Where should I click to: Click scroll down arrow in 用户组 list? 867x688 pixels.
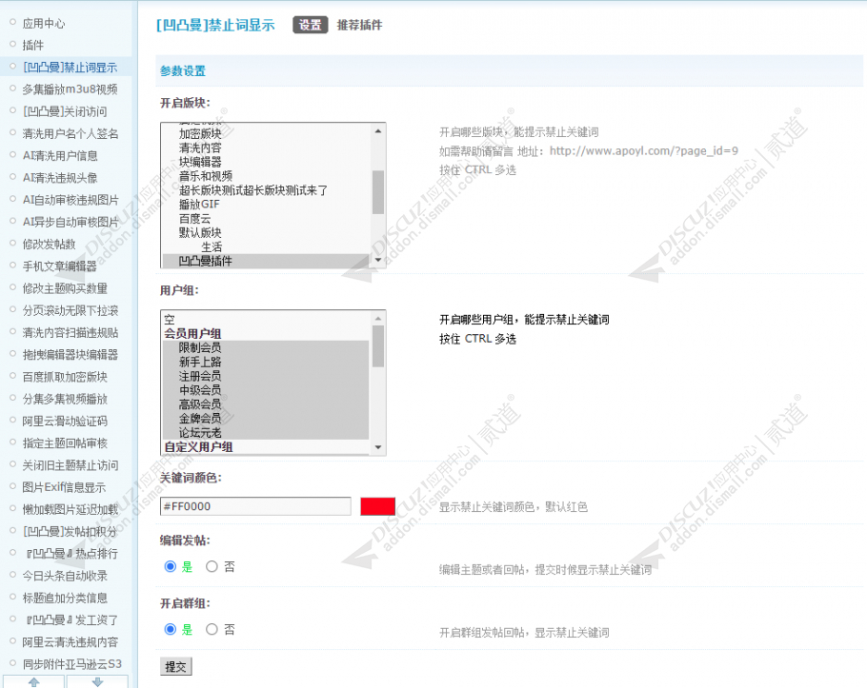(x=378, y=447)
